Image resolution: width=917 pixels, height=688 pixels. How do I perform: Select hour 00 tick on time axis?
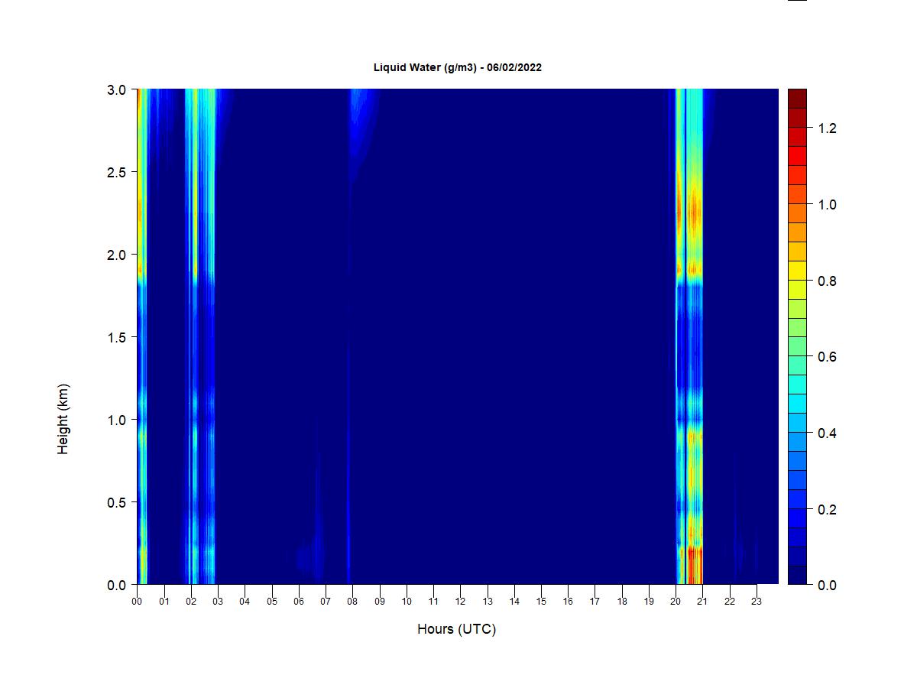coord(137,602)
